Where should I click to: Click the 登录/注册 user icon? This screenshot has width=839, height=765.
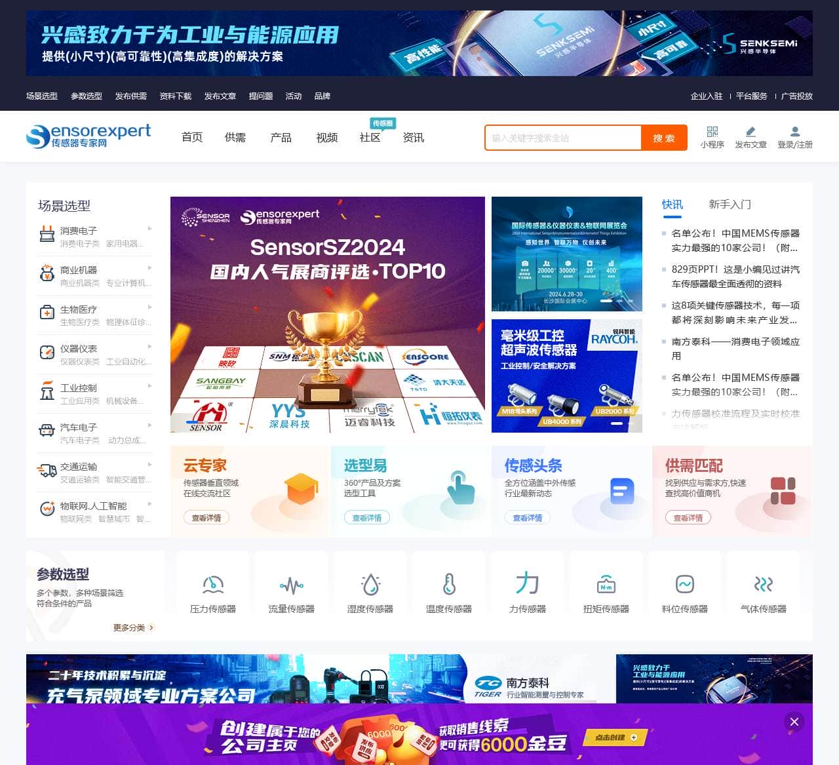795,132
